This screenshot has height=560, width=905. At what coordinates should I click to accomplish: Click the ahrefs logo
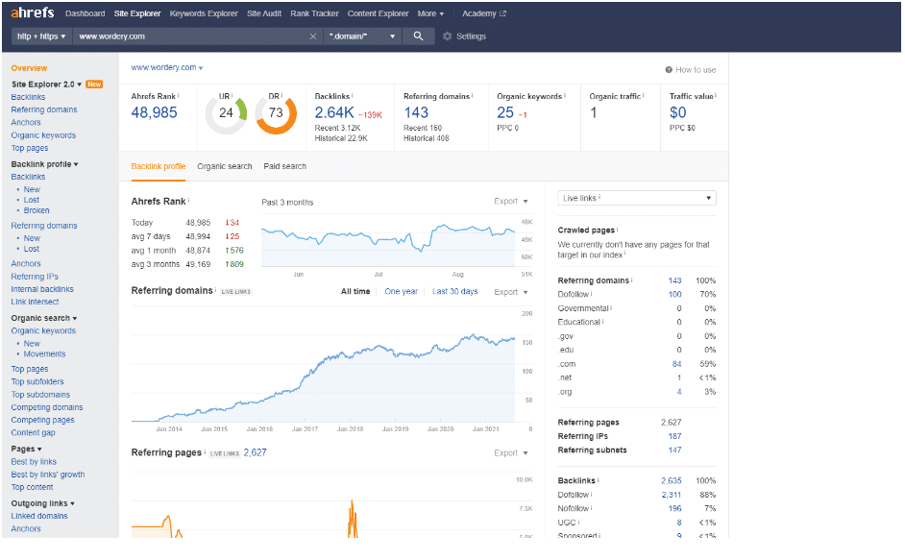point(33,12)
